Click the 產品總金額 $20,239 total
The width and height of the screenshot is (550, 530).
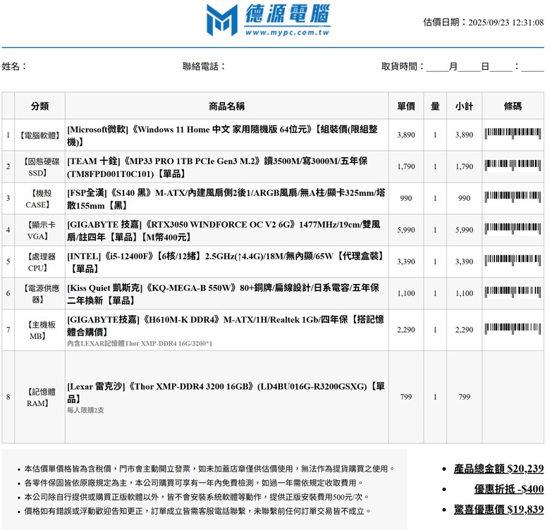click(499, 469)
